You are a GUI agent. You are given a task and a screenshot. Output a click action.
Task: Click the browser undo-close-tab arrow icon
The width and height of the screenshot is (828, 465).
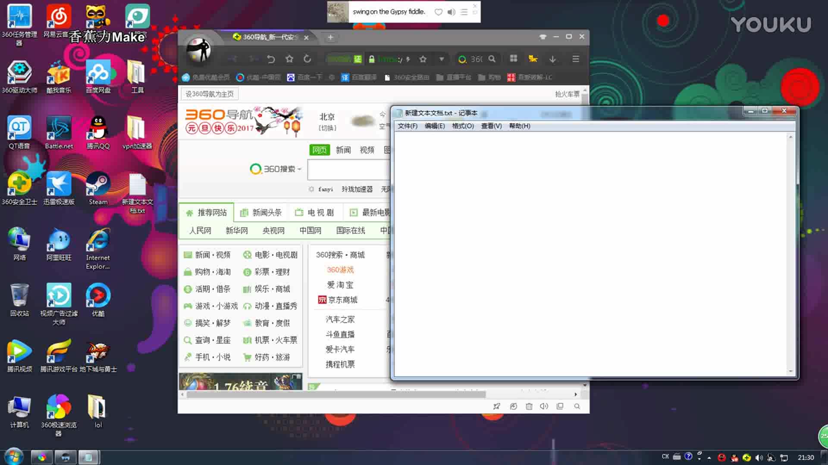[x=271, y=59]
